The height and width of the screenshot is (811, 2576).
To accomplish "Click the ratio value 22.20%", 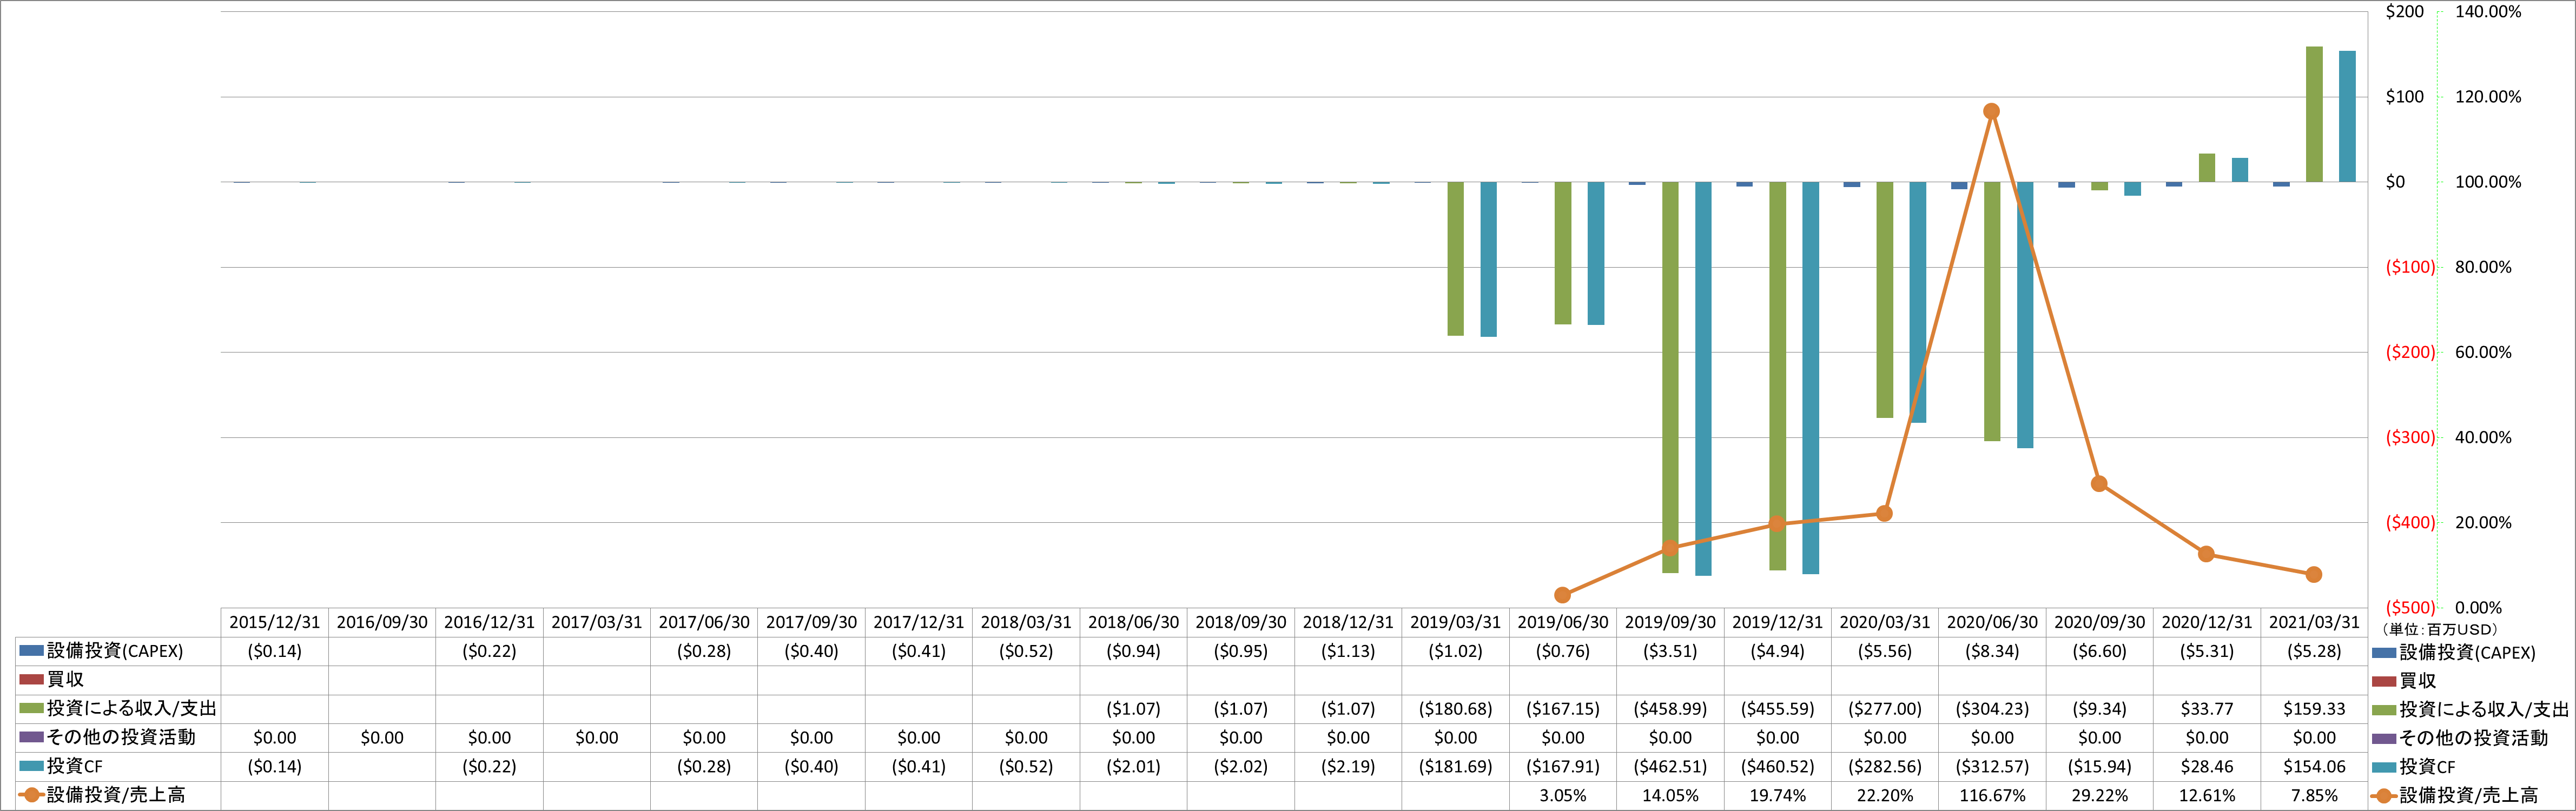I will coord(1885,796).
